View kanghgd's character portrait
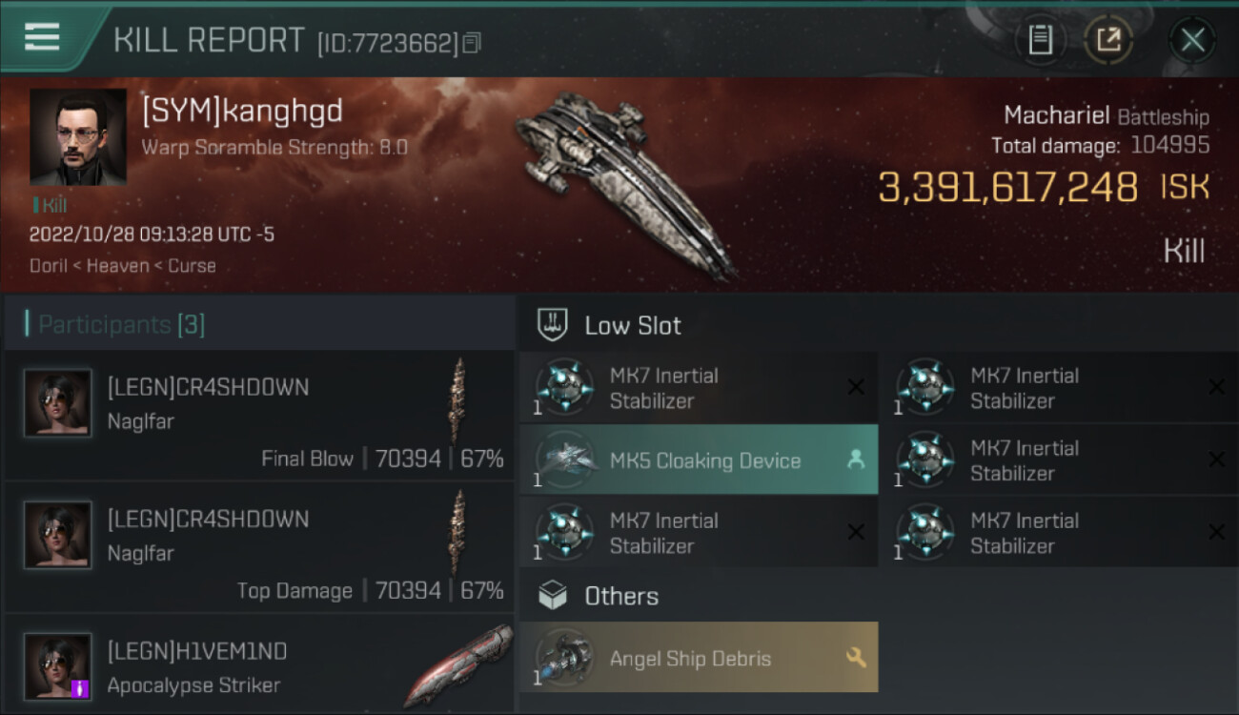 pyautogui.click(x=78, y=136)
